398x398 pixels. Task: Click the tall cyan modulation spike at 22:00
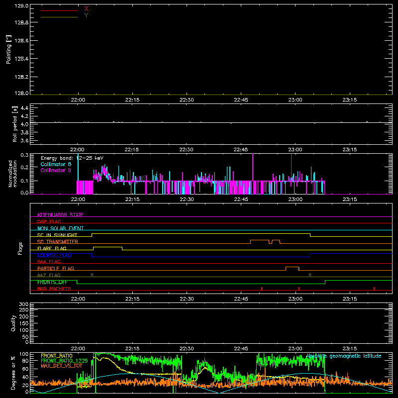coord(78,168)
